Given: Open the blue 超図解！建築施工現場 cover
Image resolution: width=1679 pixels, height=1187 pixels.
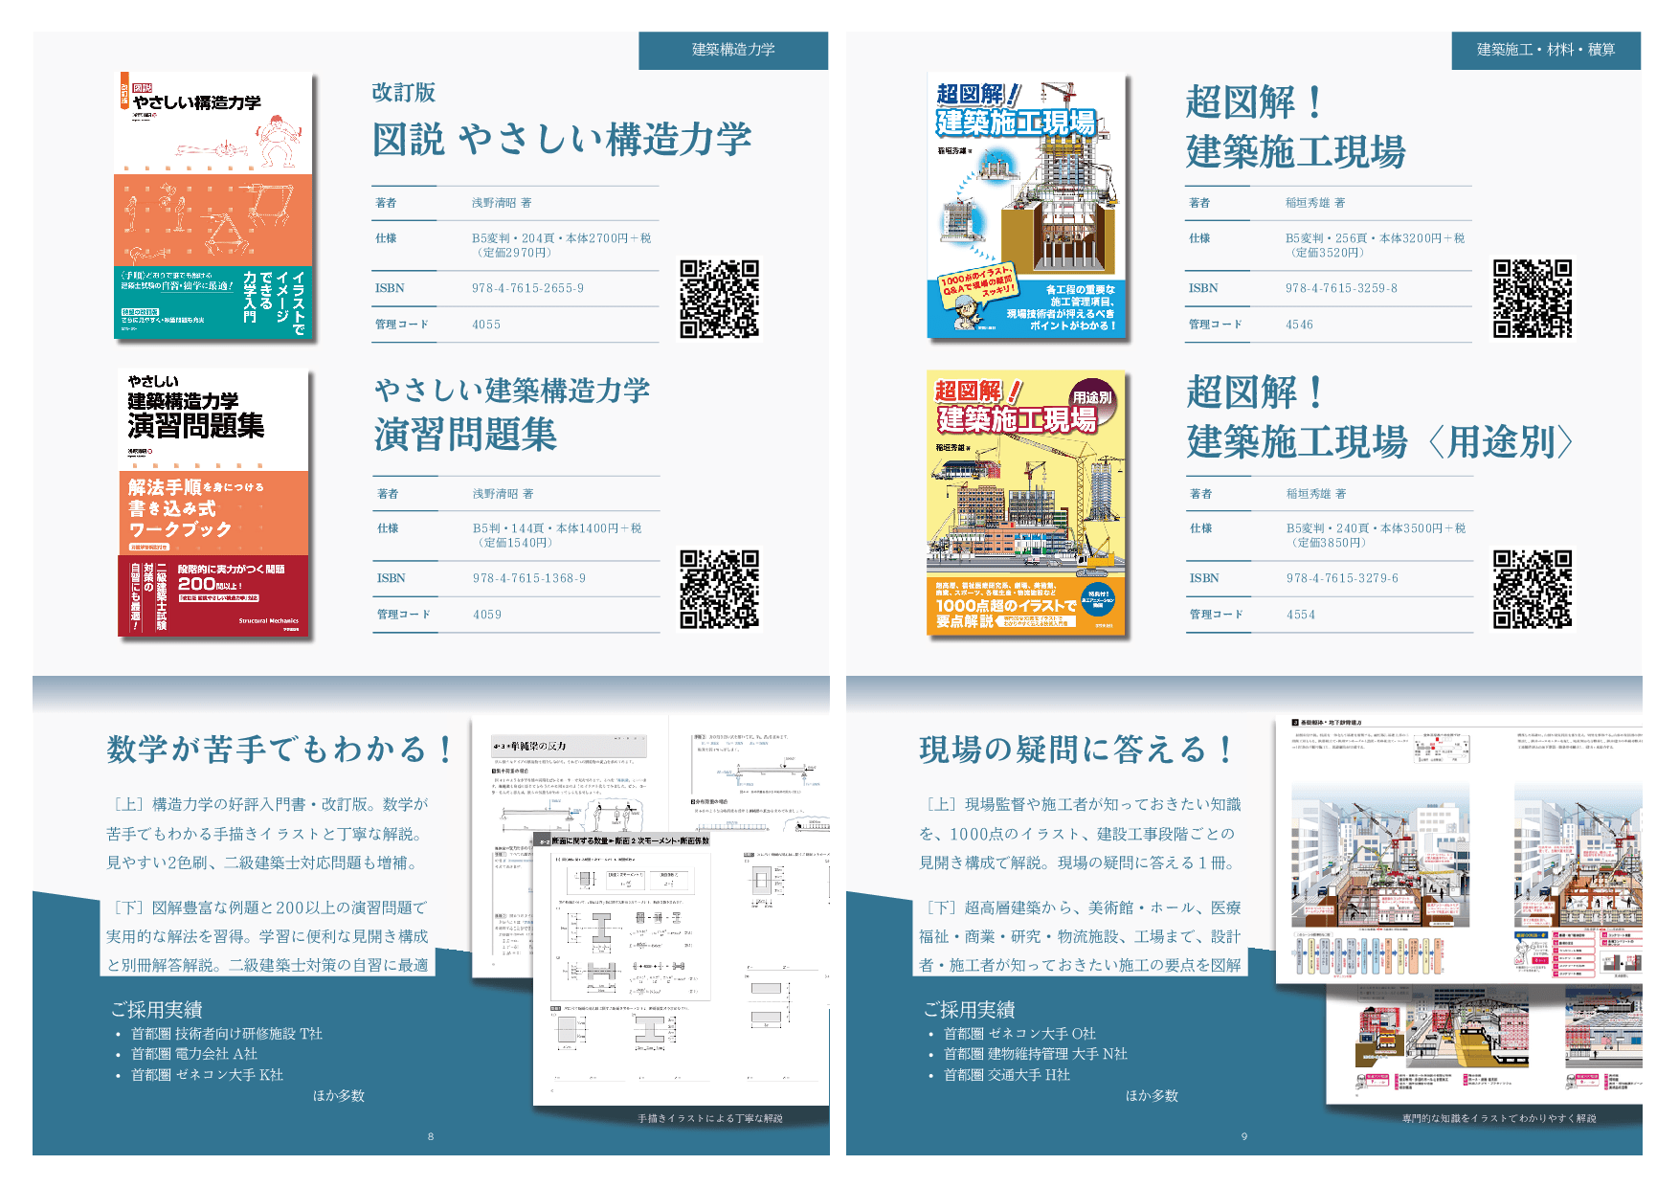Looking at the screenshot, I should (1026, 205).
